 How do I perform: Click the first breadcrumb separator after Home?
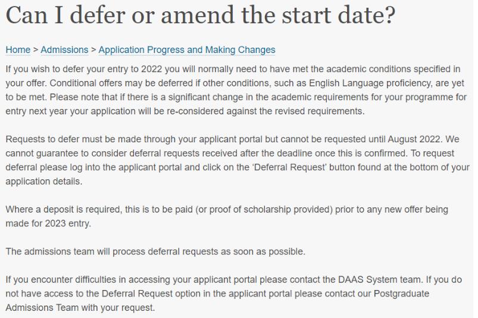[35, 50]
